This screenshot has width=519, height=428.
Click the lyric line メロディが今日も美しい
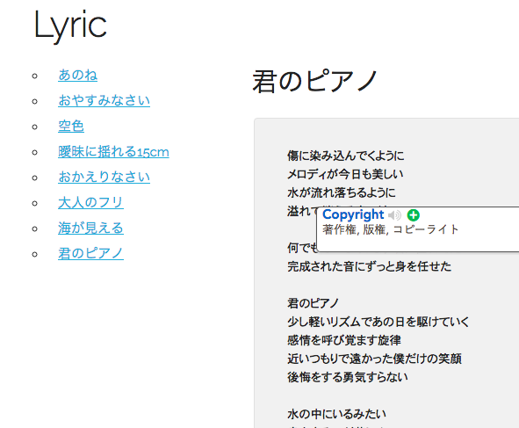pyautogui.click(x=345, y=174)
